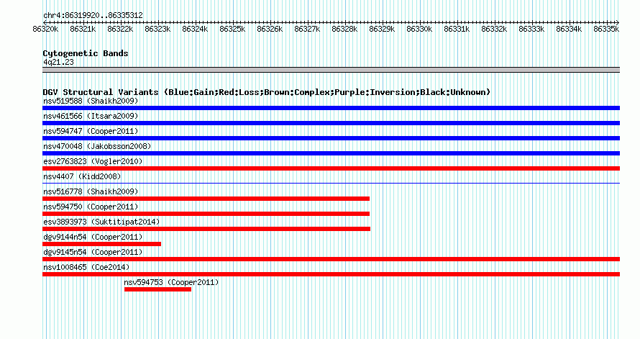This screenshot has width=640, height=339.
Task: Click the chr4:86319920..86335312 coordinates label
Action: [x=93, y=16]
